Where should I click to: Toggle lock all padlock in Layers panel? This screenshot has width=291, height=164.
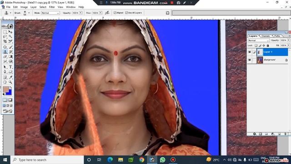(268, 46)
